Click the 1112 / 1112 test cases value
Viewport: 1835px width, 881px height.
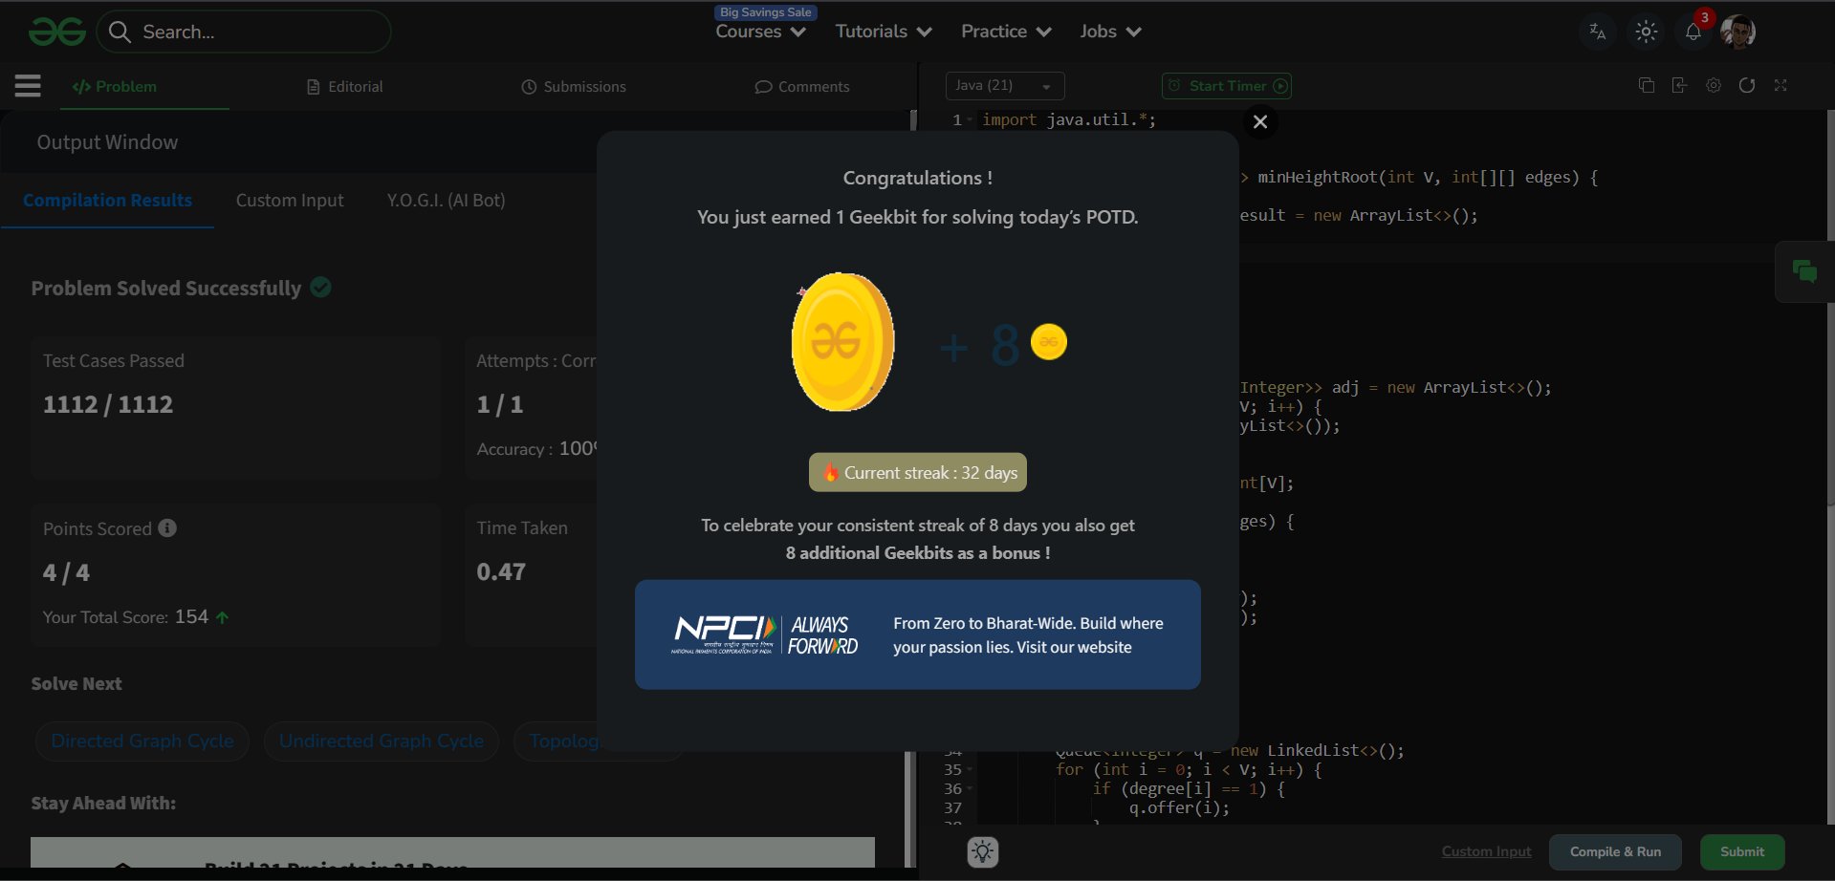tap(108, 405)
